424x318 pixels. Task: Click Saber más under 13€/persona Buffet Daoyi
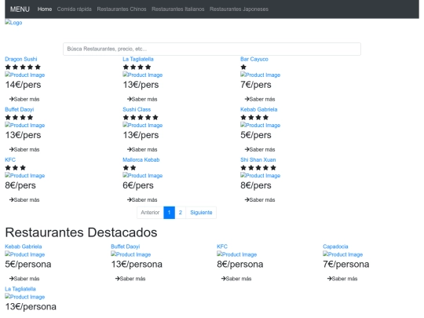(130, 279)
